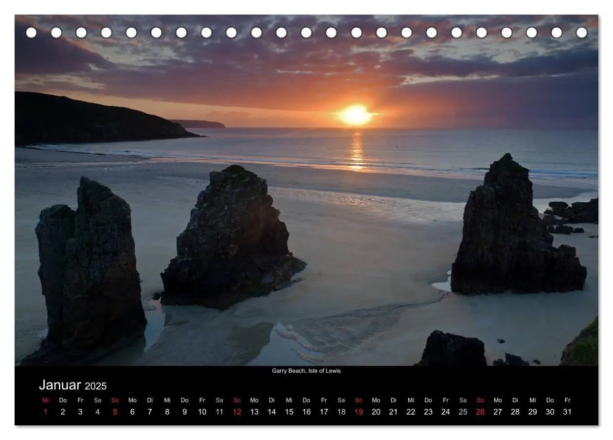
Task: Select date 10 in the calendar row
Action: coord(202,412)
